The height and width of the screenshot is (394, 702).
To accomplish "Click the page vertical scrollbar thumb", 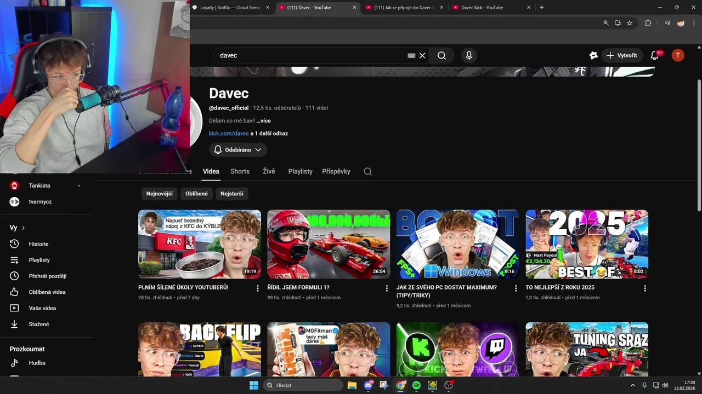I will [699, 145].
